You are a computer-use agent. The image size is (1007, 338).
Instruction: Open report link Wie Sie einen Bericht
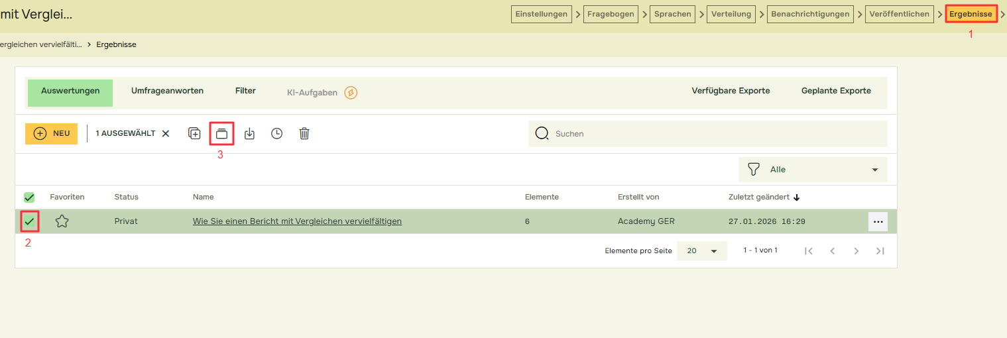click(x=297, y=221)
